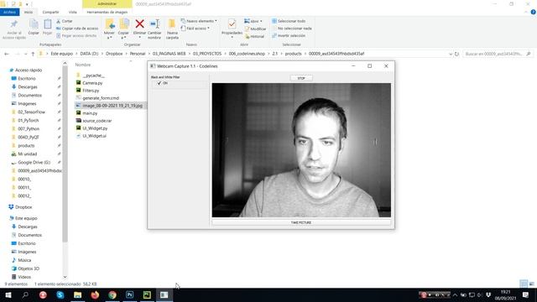
Task: Click the Nombre column header
Action: (x=83, y=65)
